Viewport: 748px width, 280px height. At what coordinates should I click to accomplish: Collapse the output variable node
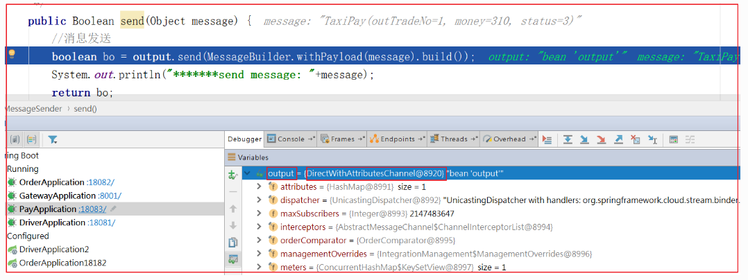click(x=246, y=174)
